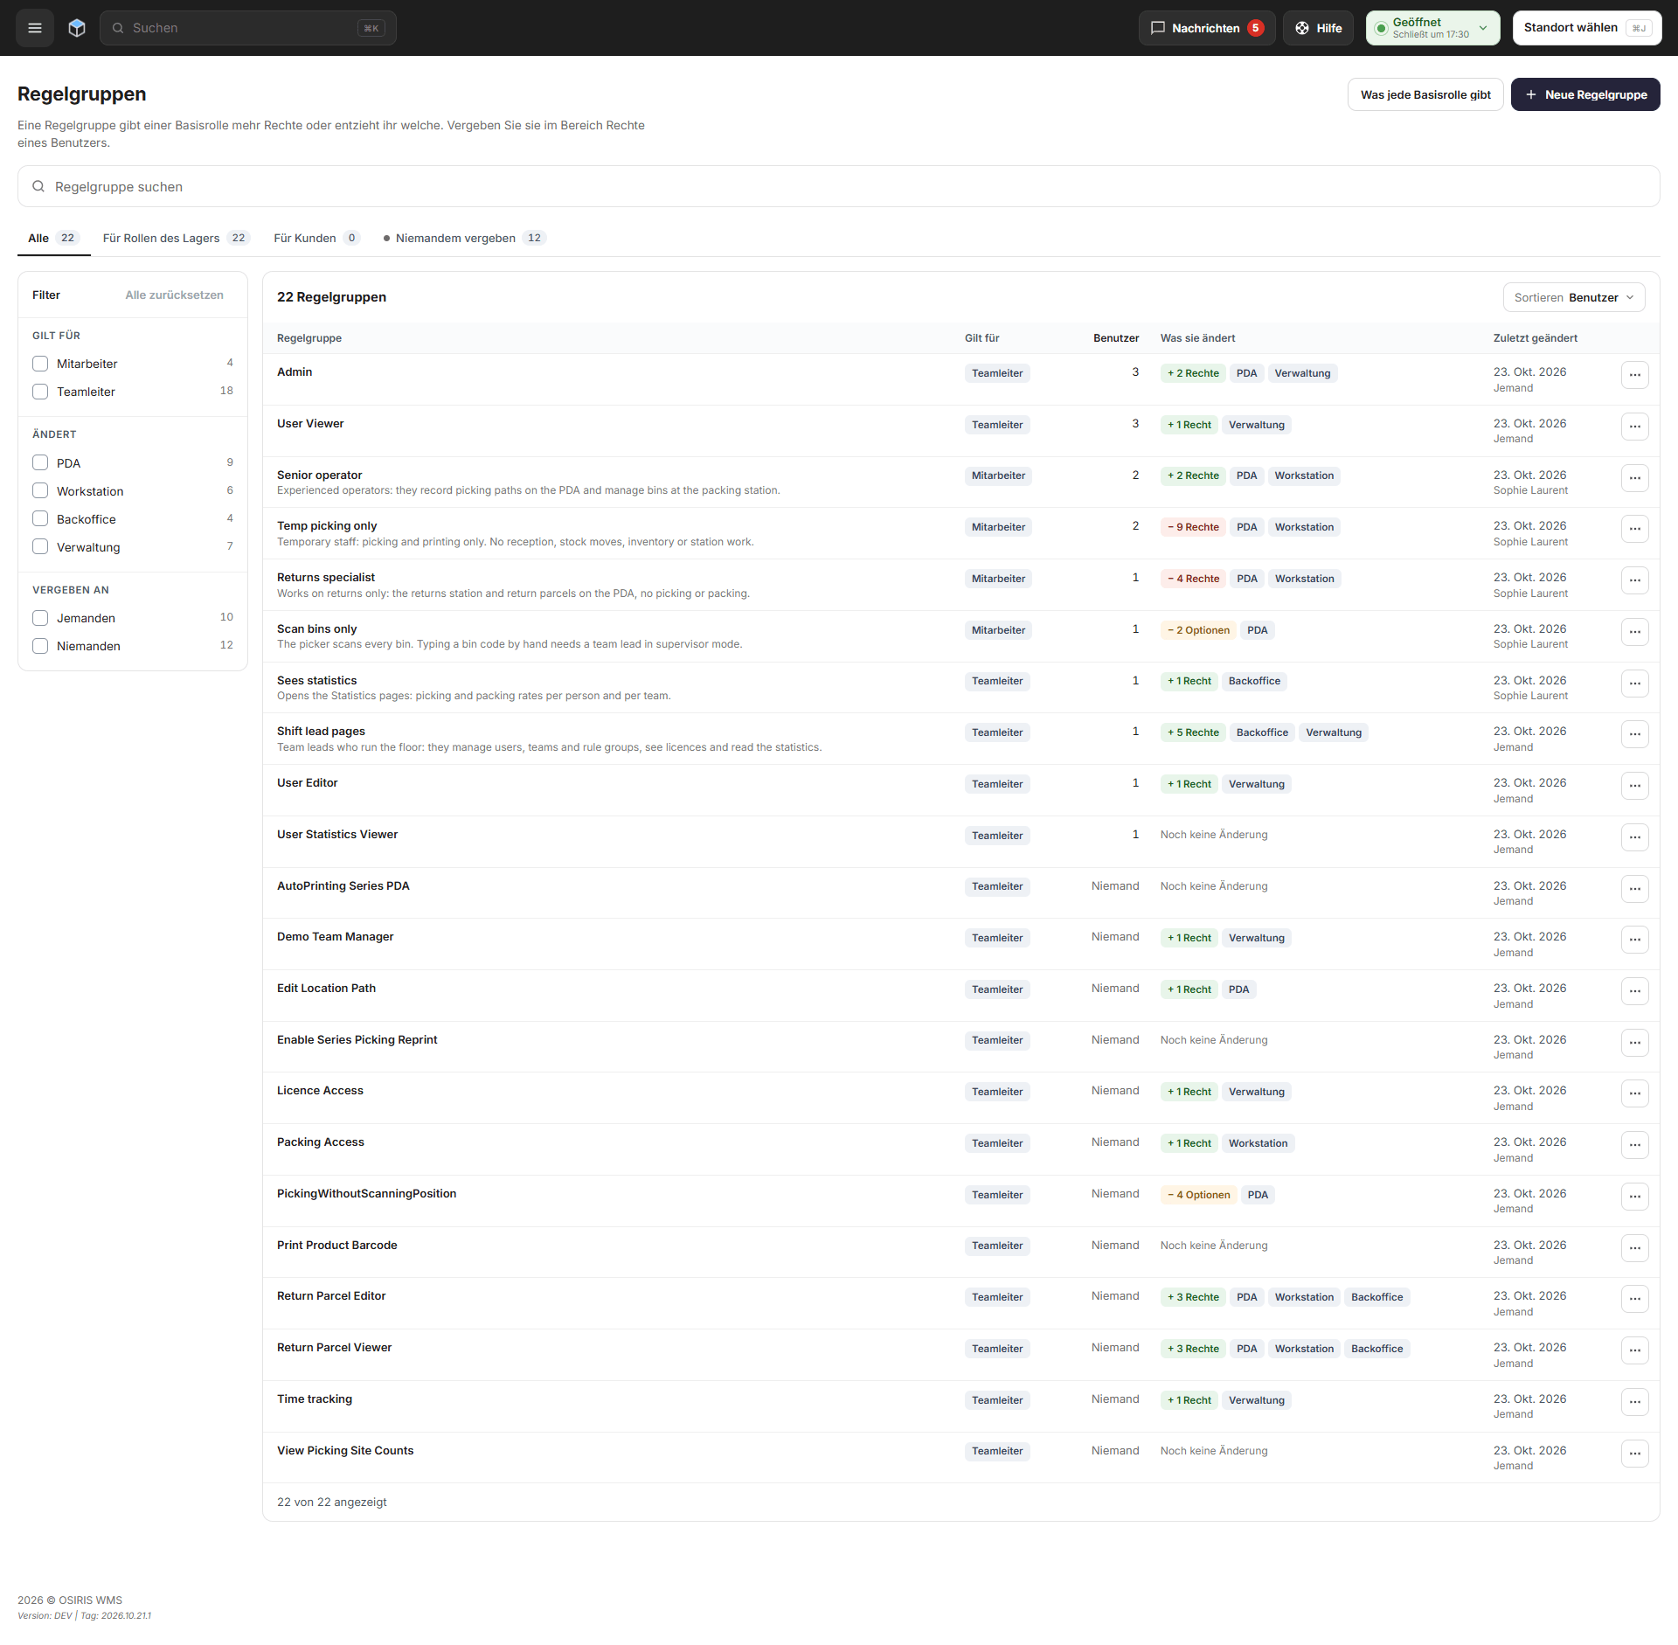Open more options for the Admin rule group
The width and height of the screenshot is (1678, 1645).
(1634, 375)
